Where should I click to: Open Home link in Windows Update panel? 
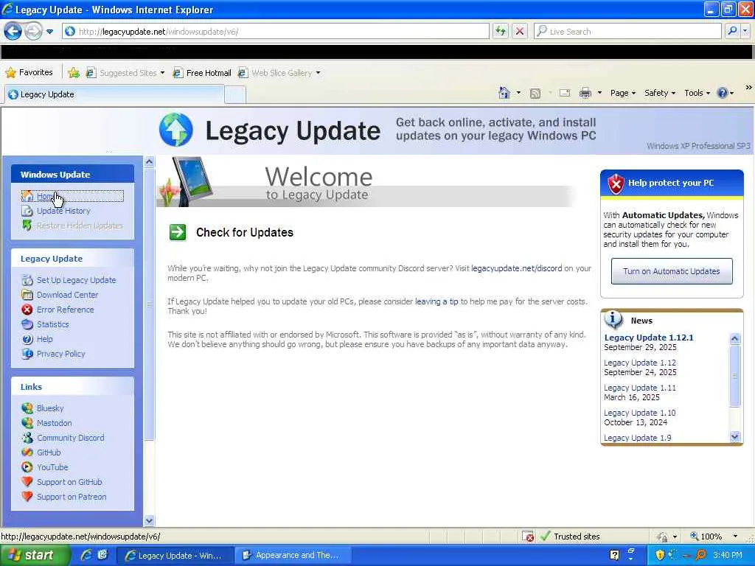(45, 196)
